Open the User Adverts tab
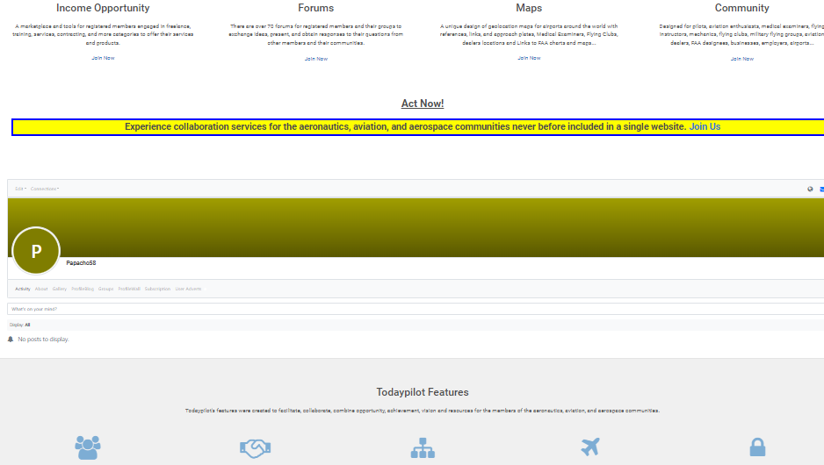The height and width of the screenshot is (465, 824). coord(188,289)
